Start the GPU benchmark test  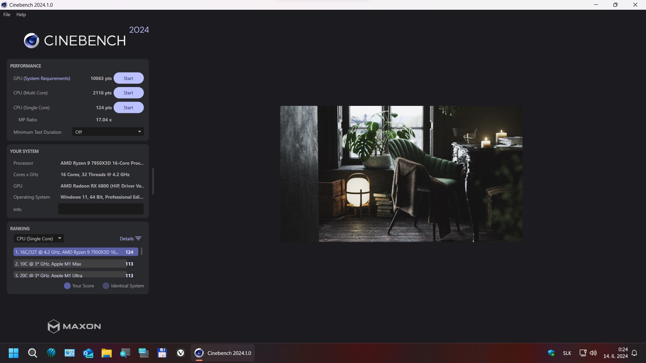[x=128, y=78]
